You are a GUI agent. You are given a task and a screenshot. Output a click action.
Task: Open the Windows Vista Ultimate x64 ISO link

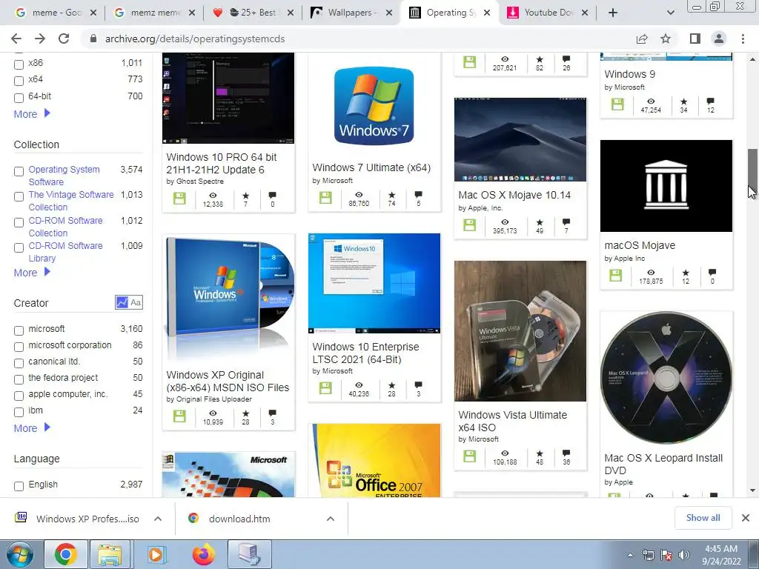pyautogui.click(x=513, y=421)
